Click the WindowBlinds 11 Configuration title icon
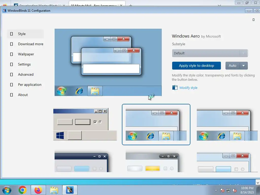Image resolution: width=260 pixels, height=195 pixels. [5, 11]
